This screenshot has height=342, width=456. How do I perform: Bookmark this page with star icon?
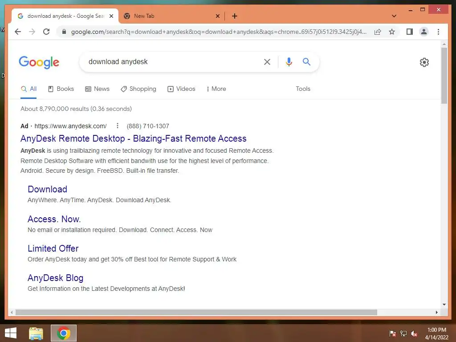pos(392,32)
